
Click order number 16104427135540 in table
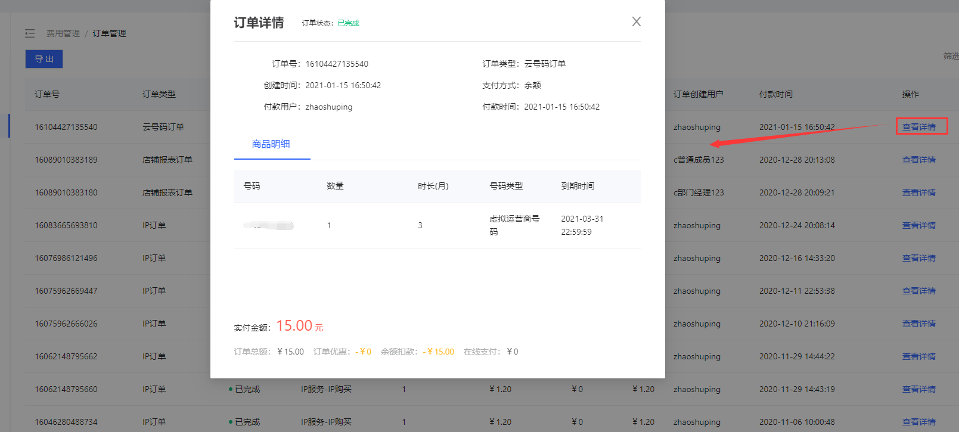[x=66, y=127]
